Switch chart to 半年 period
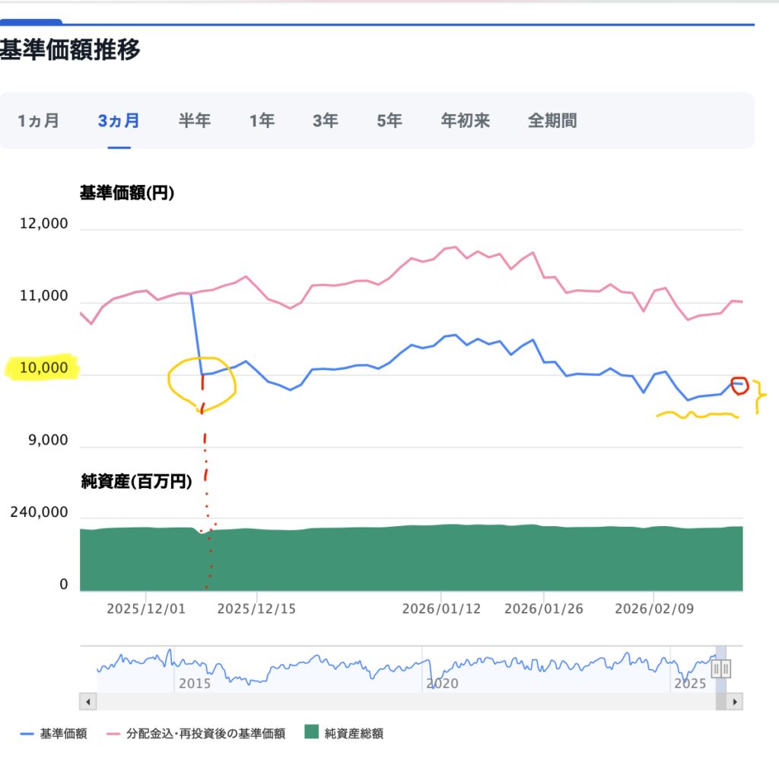 click(x=195, y=120)
